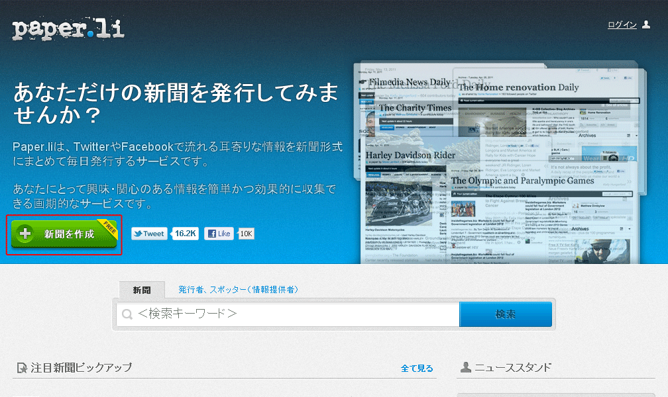Open the 16.2K tweet count bubble
The image size is (668, 397).
point(186,234)
